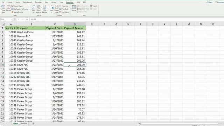Click the Company header cell
224x126 pixels.
point(31,28)
